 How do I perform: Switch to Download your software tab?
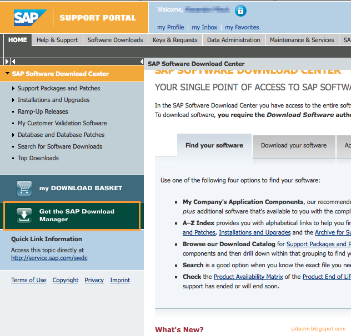pos(294,145)
